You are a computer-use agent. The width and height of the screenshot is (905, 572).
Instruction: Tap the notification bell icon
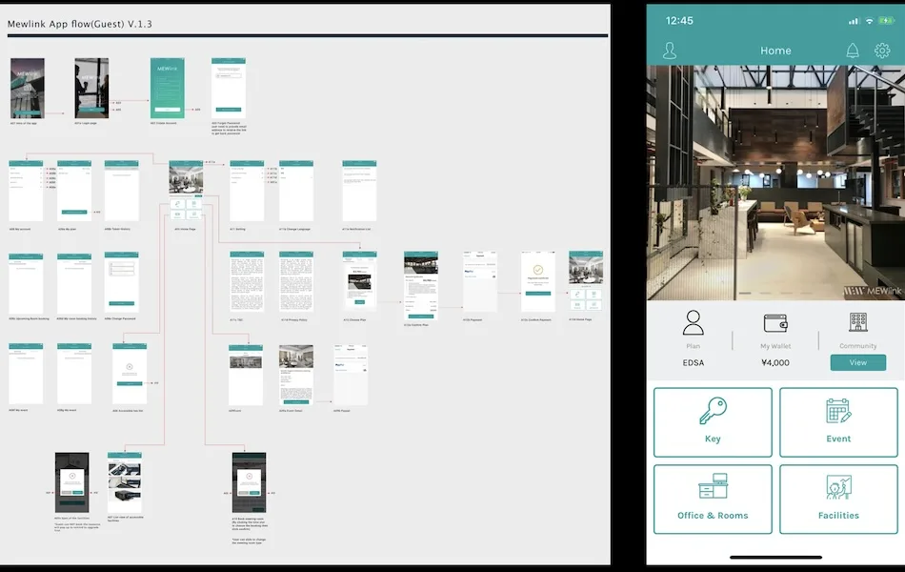(852, 51)
